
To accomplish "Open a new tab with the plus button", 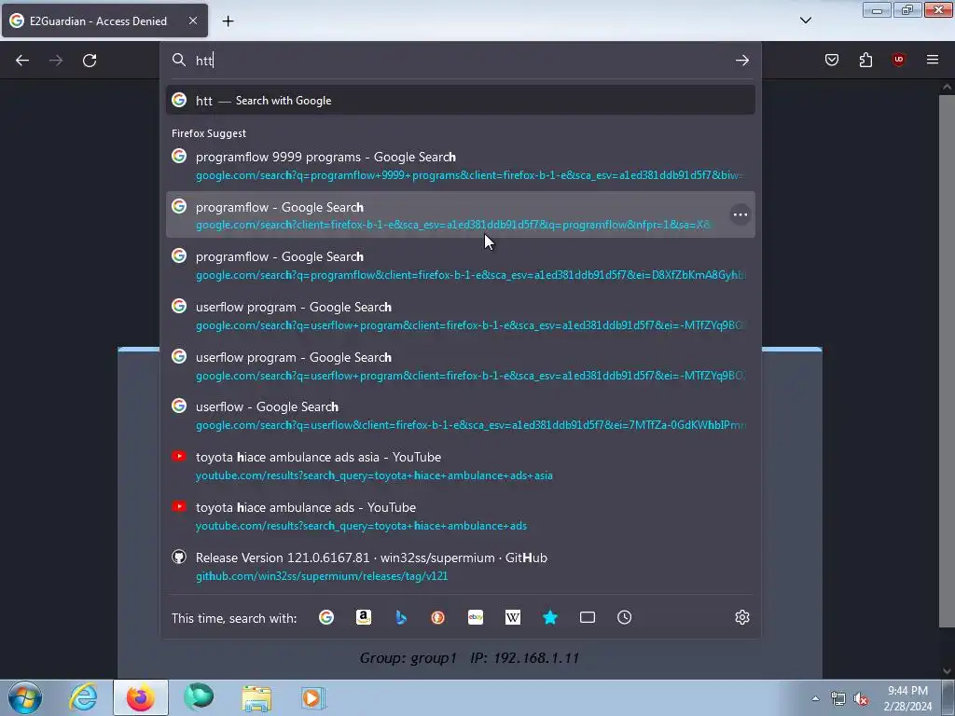I will point(228,21).
